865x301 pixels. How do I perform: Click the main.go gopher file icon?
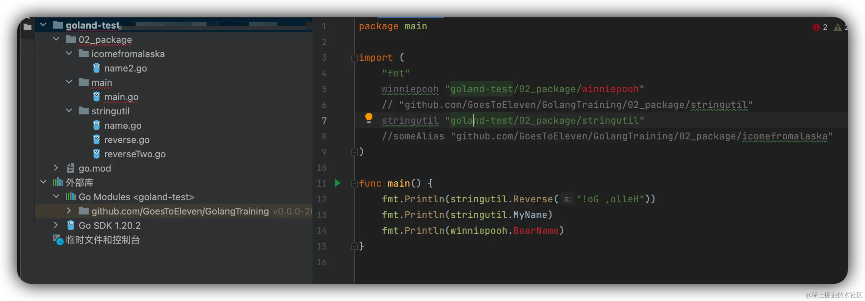coord(97,96)
